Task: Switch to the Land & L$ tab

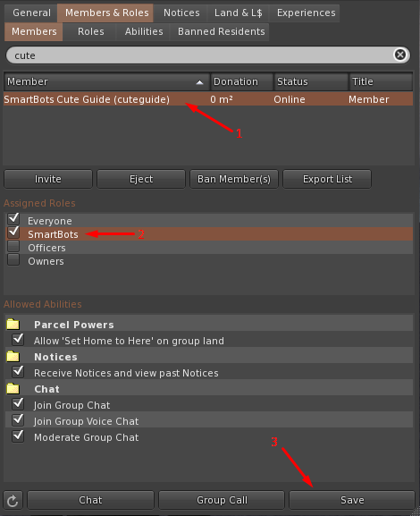Action: [x=238, y=13]
